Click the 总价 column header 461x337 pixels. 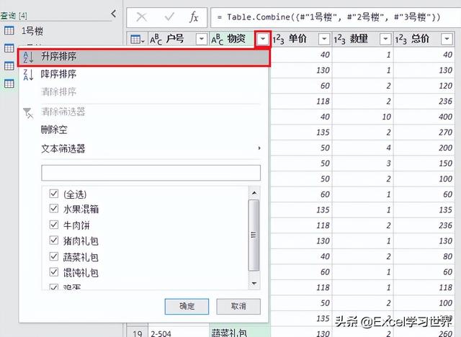[424, 39]
